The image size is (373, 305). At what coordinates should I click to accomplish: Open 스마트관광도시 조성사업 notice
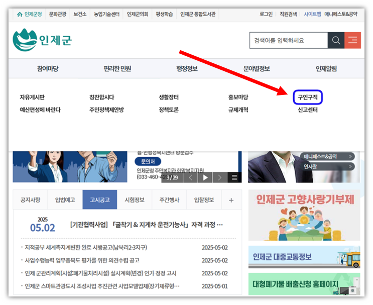(102, 286)
